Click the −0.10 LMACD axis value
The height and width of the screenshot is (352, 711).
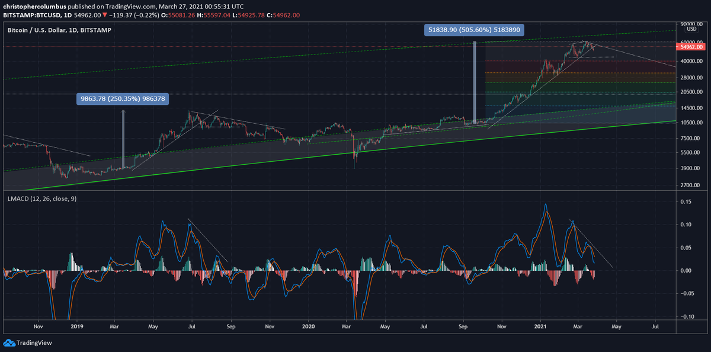click(686, 317)
